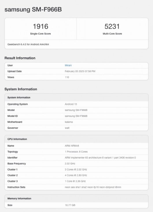Click the 'Views' row label
Viewport: 153px width, 212px height.
11,77
